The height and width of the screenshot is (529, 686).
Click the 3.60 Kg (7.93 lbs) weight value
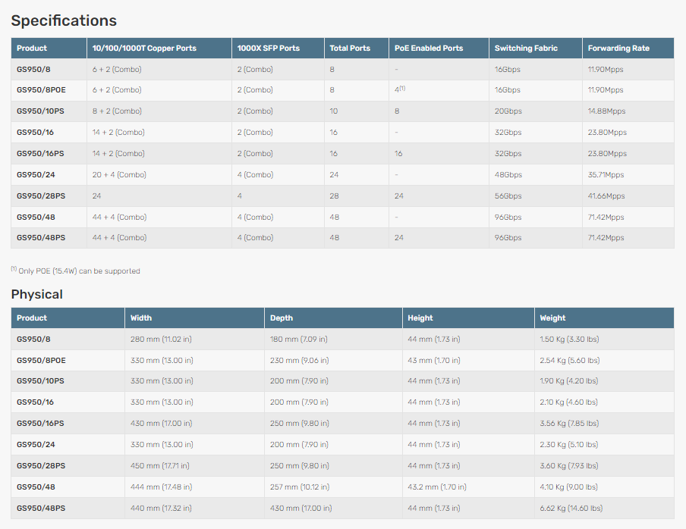[568, 465]
